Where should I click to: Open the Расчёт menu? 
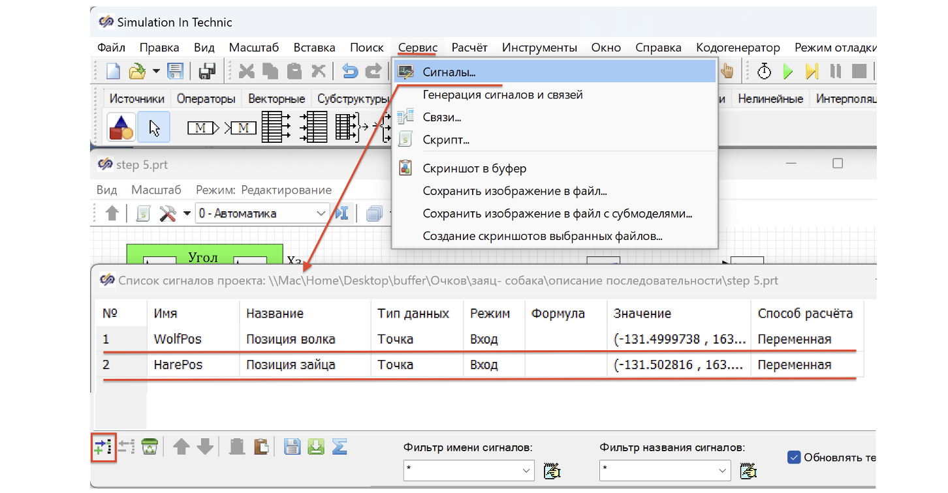coord(469,48)
